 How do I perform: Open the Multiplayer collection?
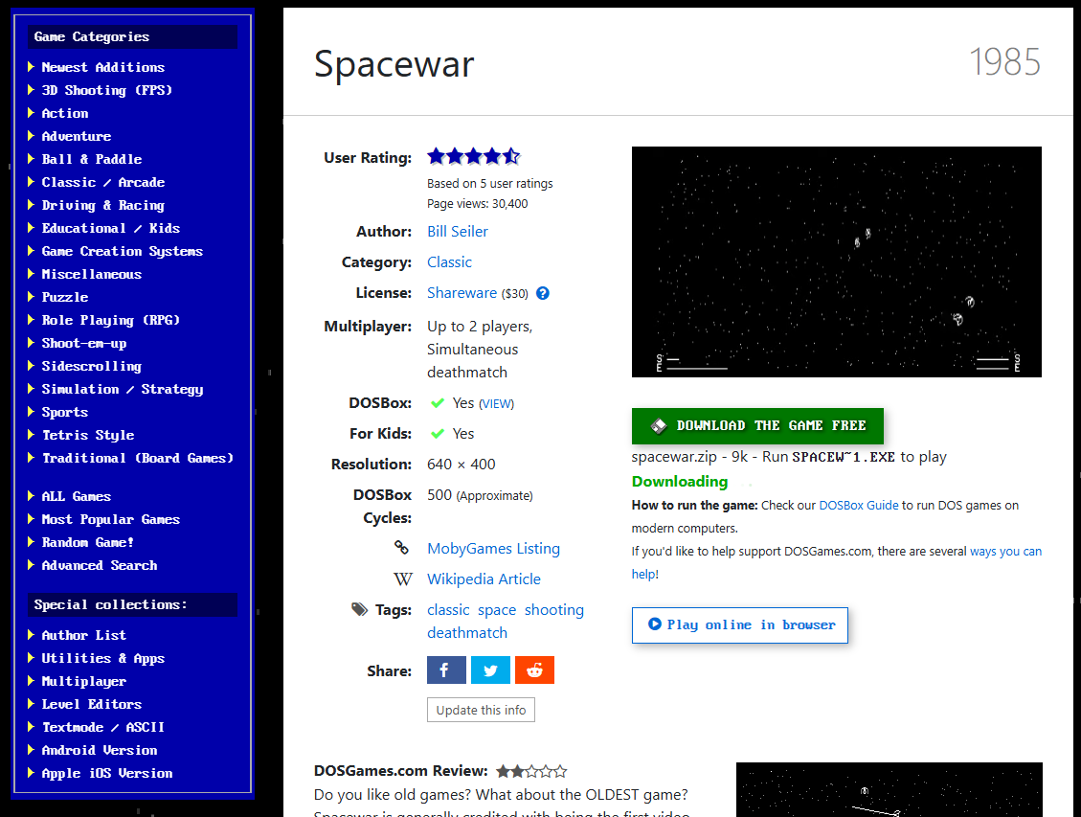83,681
